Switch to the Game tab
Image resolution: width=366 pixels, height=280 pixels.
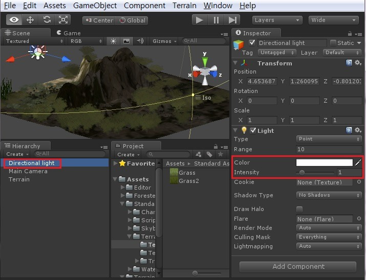click(69, 33)
